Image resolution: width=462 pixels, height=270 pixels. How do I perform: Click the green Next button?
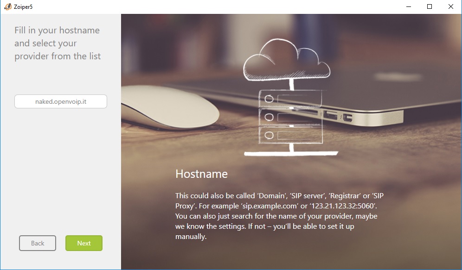pos(84,243)
